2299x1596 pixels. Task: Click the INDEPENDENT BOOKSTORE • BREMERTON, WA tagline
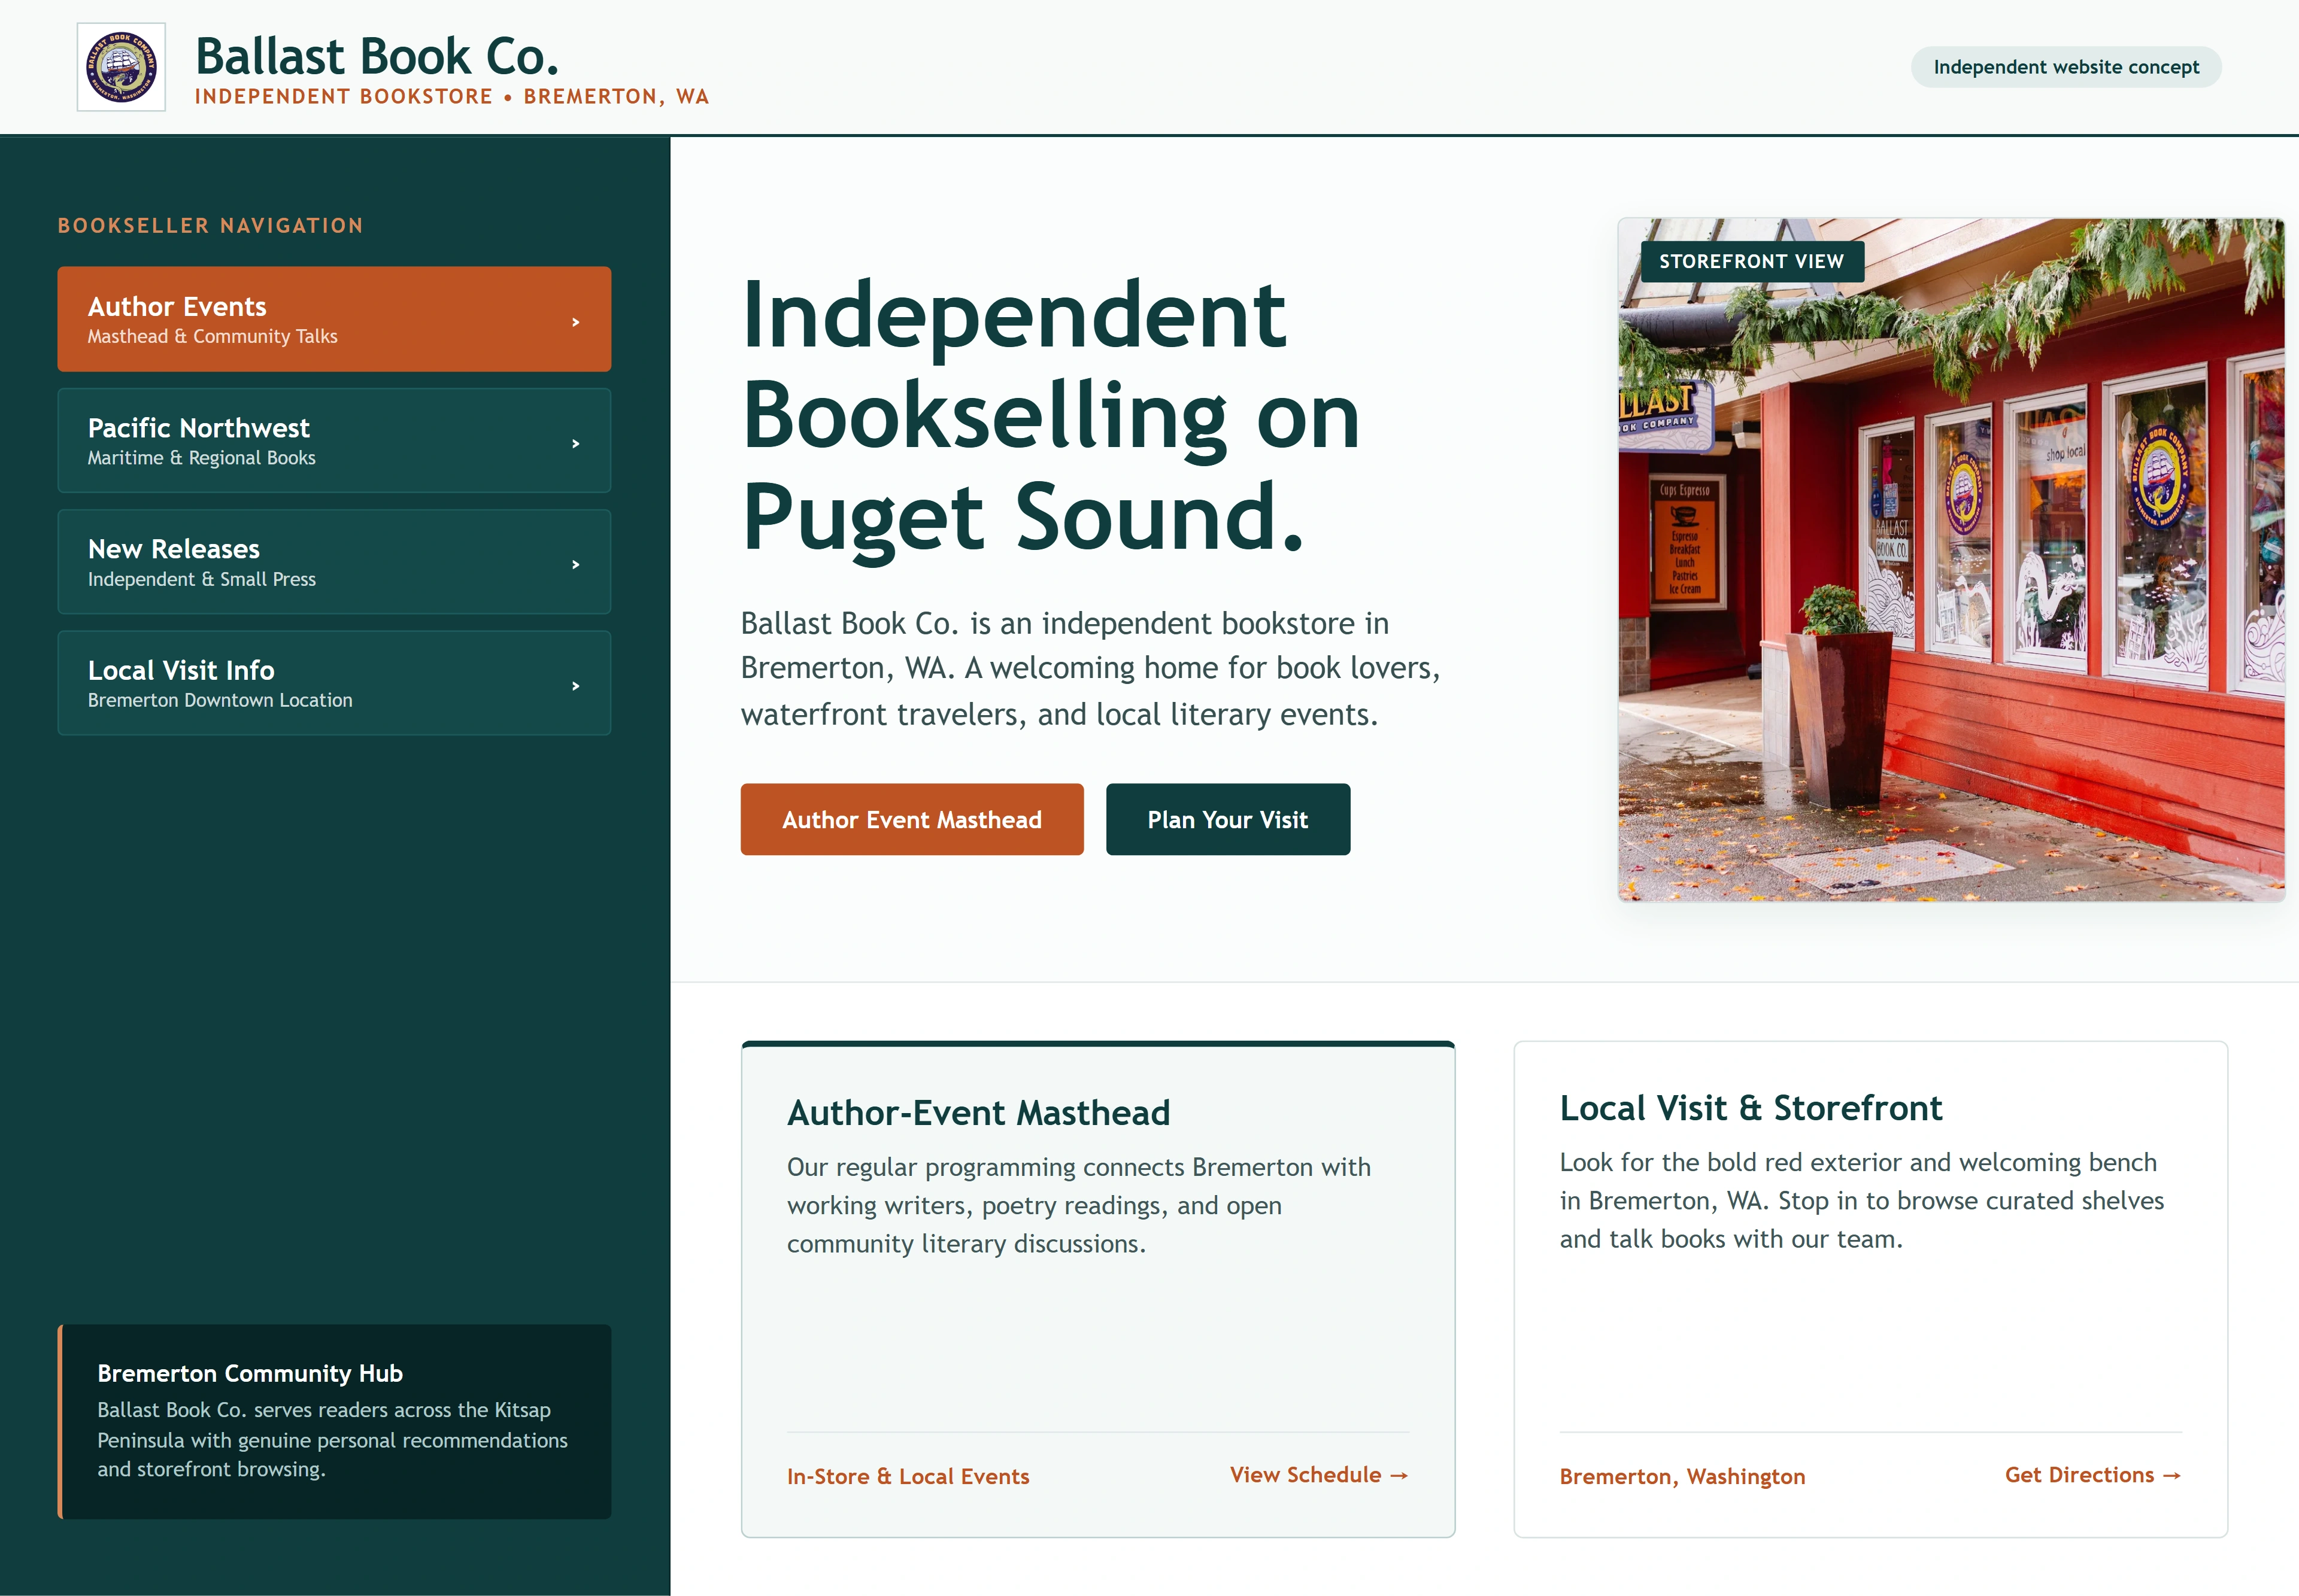point(452,97)
